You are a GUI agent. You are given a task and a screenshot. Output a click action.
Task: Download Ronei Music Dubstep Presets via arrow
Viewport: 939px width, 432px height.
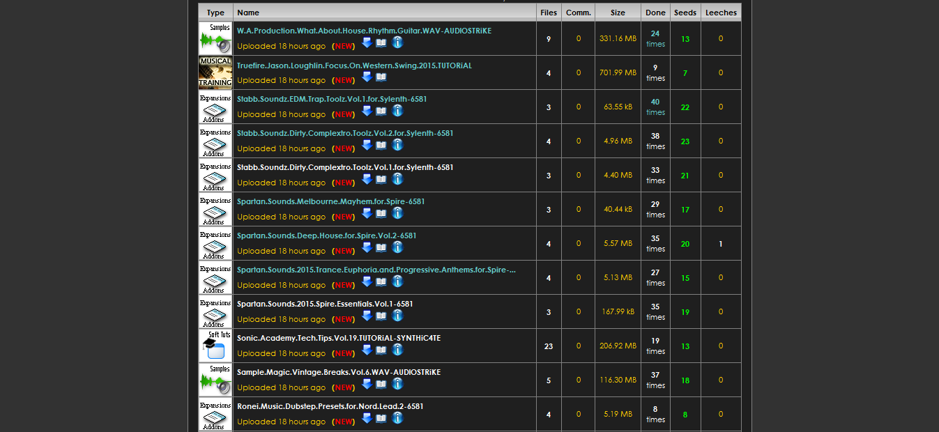coord(367,419)
